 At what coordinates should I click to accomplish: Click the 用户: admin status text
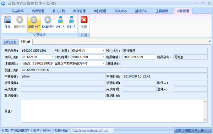[x=42, y=130]
